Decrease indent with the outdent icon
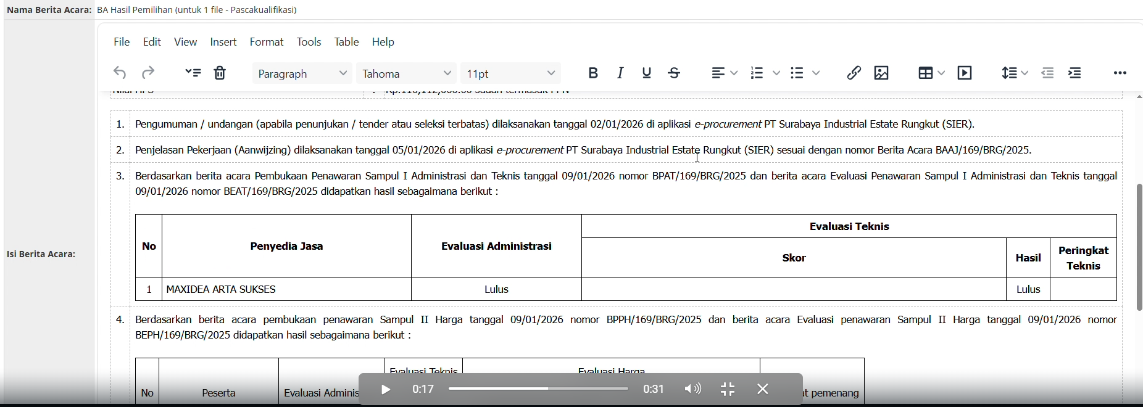The image size is (1143, 407). pyautogui.click(x=1048, y=73)
